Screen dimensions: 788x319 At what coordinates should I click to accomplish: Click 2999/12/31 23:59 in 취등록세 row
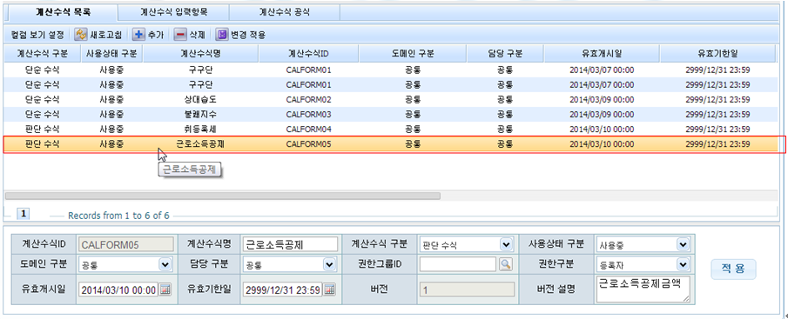tap(717, 130)
